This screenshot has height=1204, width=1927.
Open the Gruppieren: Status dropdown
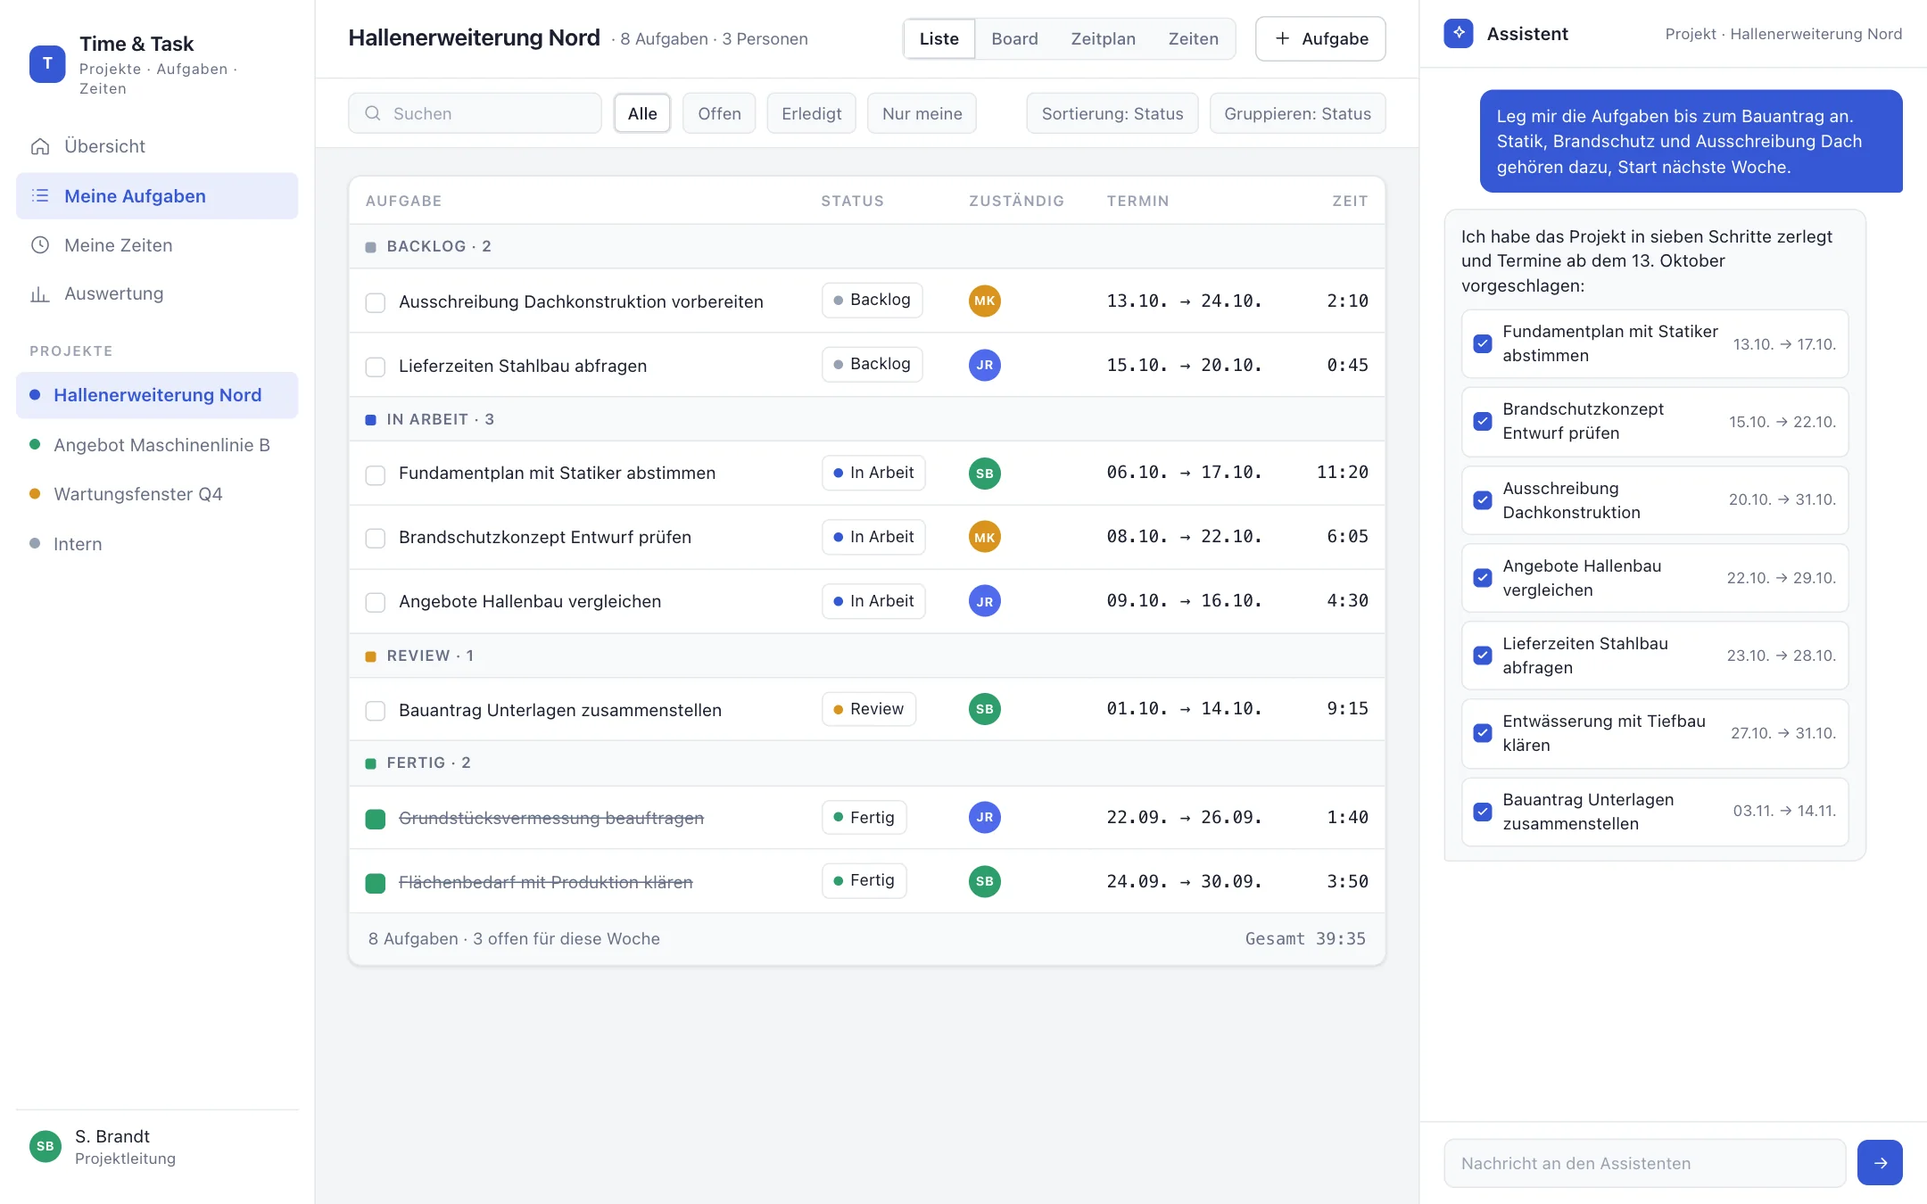1297,113
